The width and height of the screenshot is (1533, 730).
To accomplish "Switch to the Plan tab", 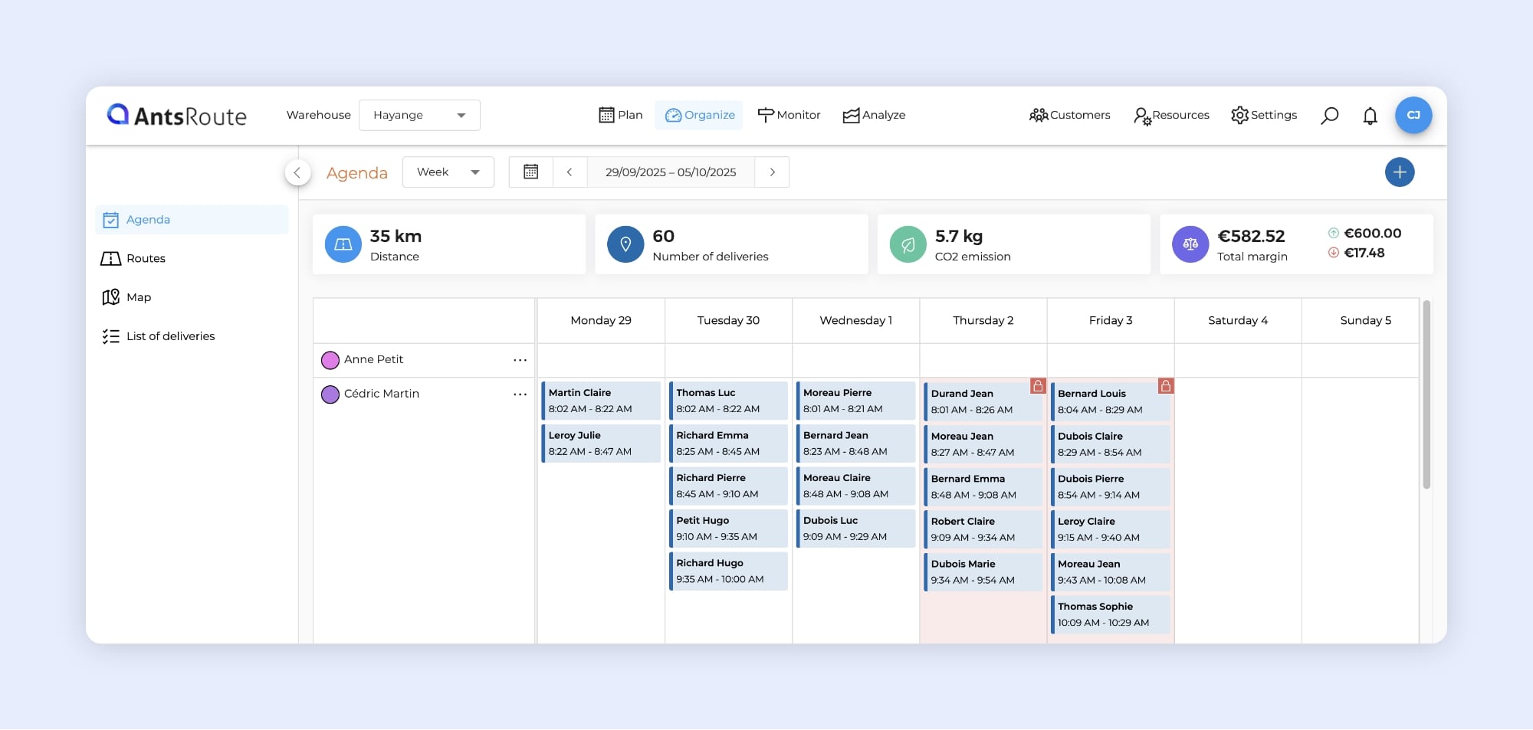I will coord(620,116).
